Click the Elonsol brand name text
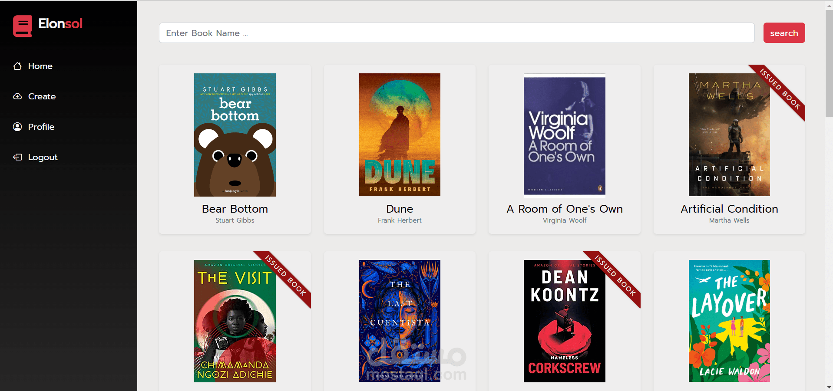 point(60,23)
